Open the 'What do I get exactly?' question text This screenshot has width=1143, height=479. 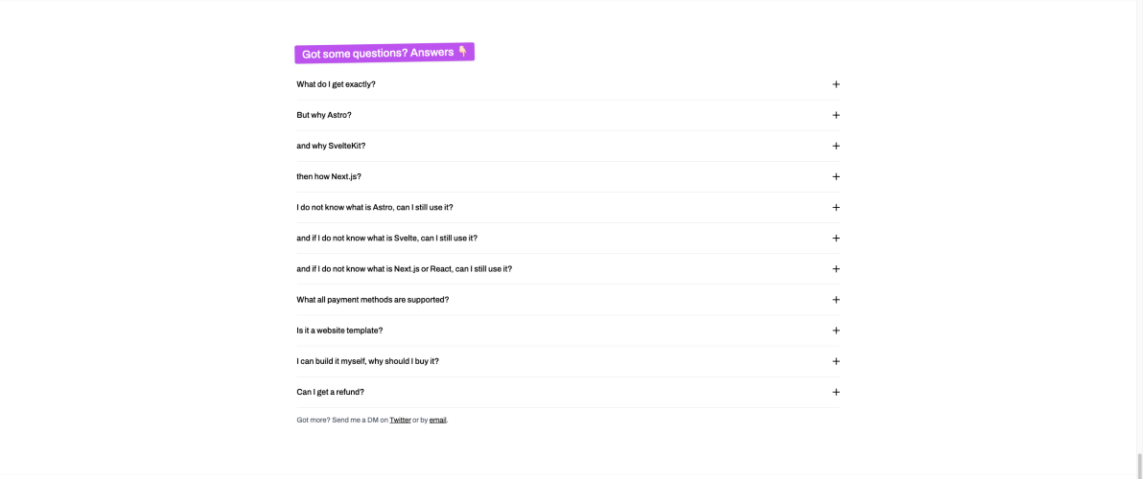click(336, 84)
